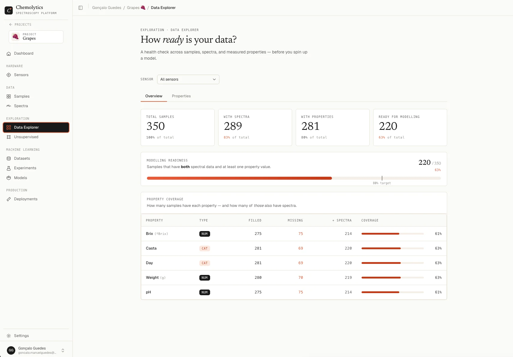Click the Sensors target icon
The image size is (513, 357).
9,75
